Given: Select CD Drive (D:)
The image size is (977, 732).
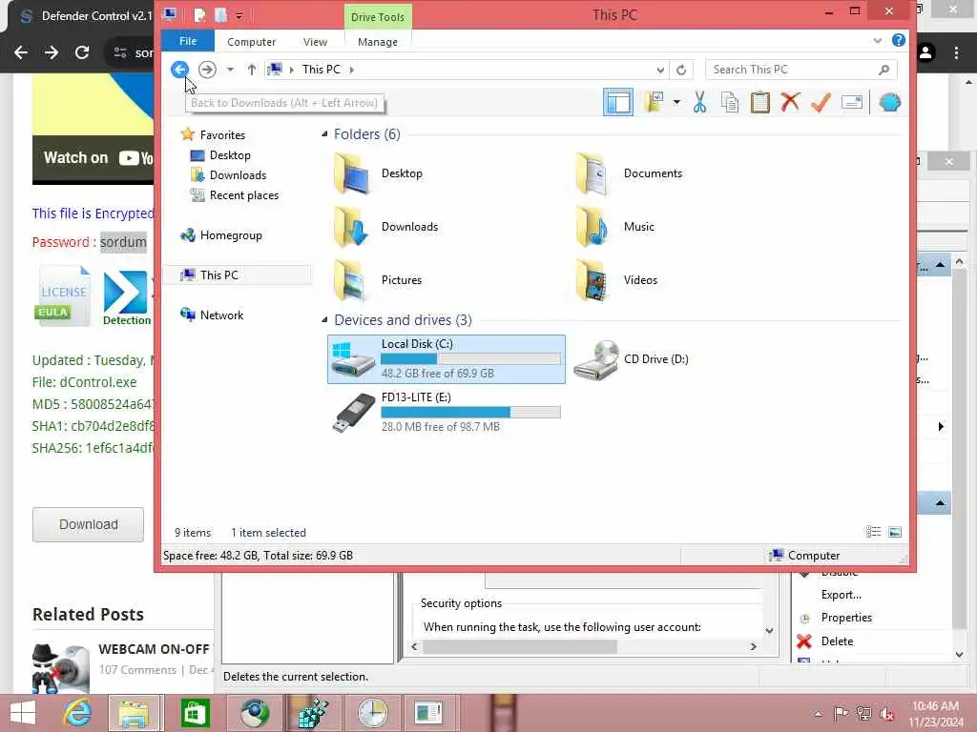Looking at the screenshot, I should point(632,359).
